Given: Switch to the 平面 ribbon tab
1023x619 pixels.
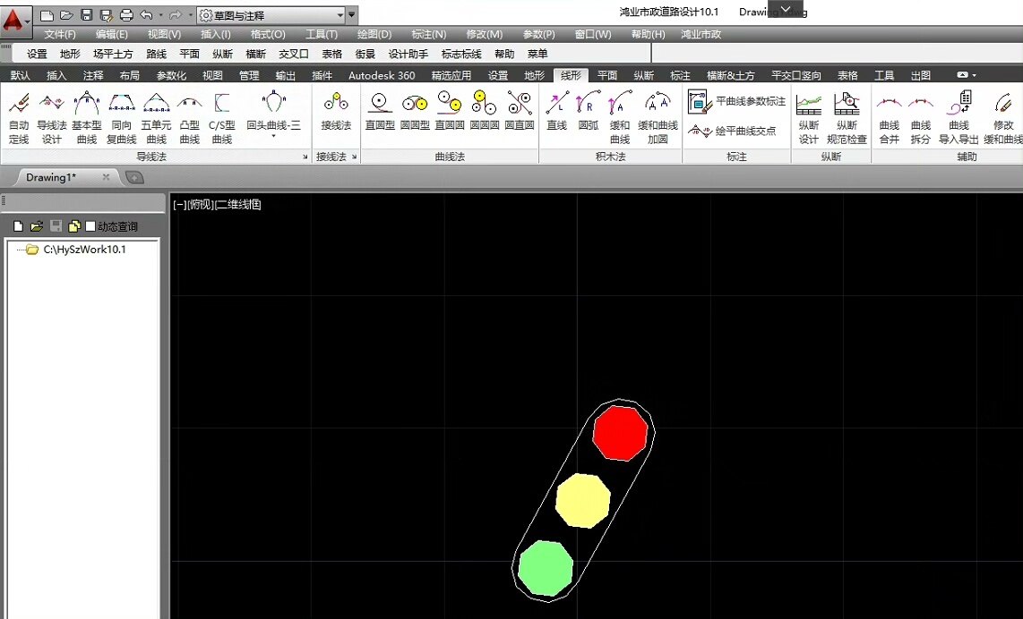Looking at the screenshot, I should [x=606, y=75].
